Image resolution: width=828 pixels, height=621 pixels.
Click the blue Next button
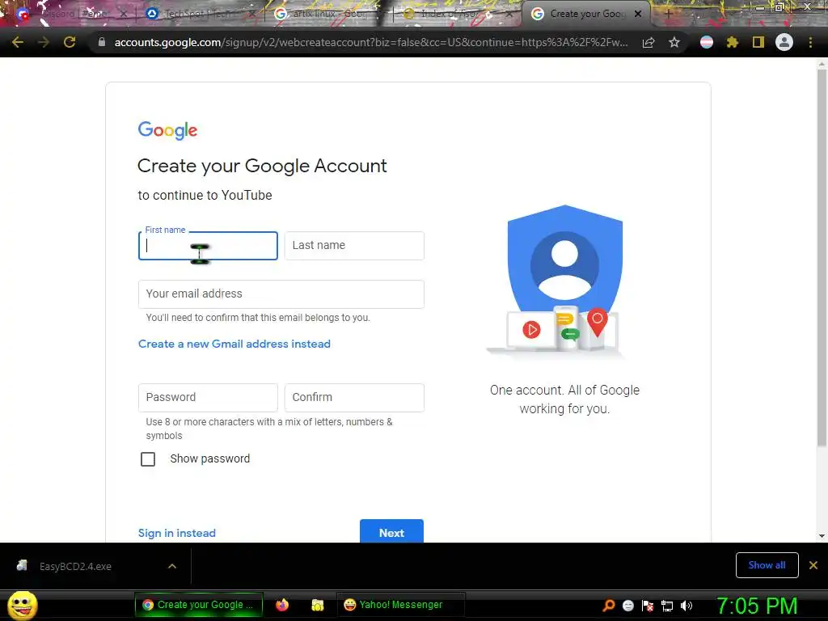pos(392,531)
